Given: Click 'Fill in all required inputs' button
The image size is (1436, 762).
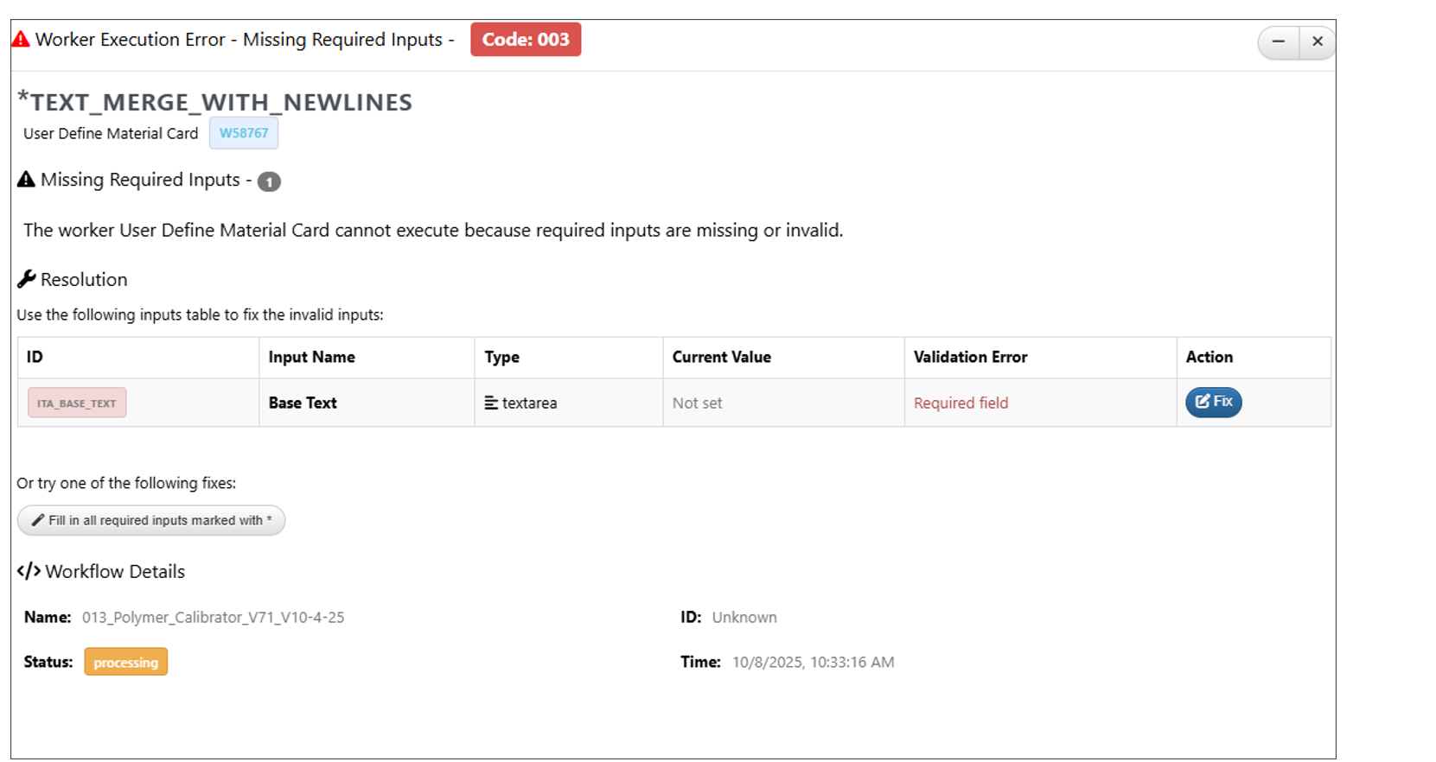Looking at the screenshot, I should [x=151, y=520].
